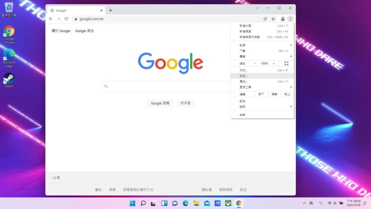This screenshot has width=371, height=209.
Task: Open File Explorer from the taskbar
Action: pos(196,203)
